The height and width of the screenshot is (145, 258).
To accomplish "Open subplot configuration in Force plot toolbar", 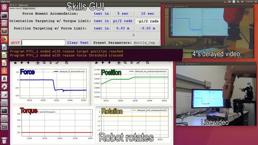I will [51, 63].
